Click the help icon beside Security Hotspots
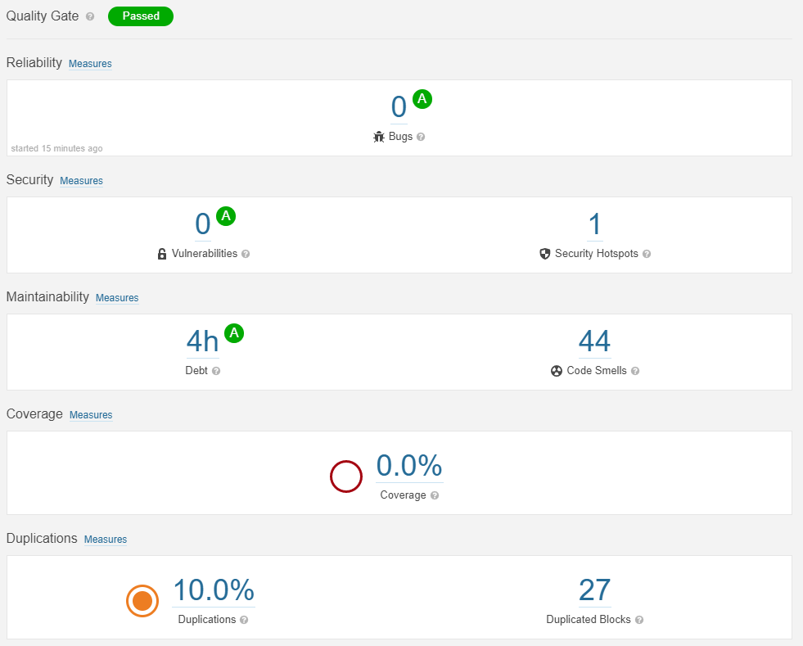 click(647, 254)
